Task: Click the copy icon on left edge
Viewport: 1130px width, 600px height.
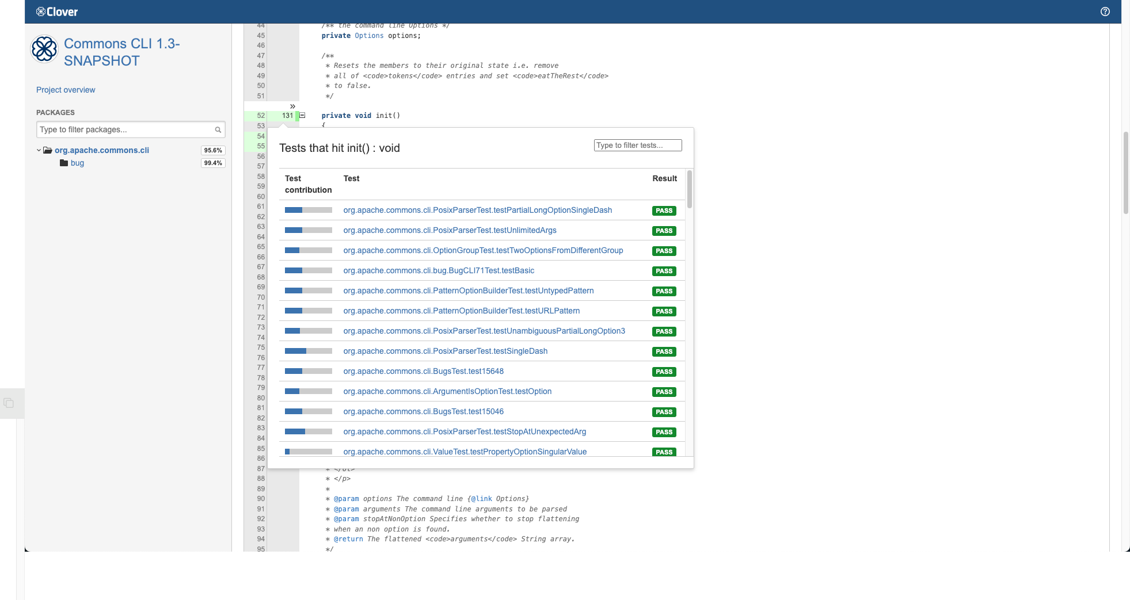Action: pyautogui.click(x=9, y=403)
